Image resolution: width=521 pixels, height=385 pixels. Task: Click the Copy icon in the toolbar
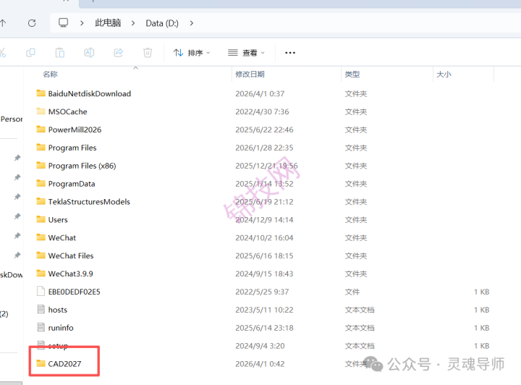30,53
